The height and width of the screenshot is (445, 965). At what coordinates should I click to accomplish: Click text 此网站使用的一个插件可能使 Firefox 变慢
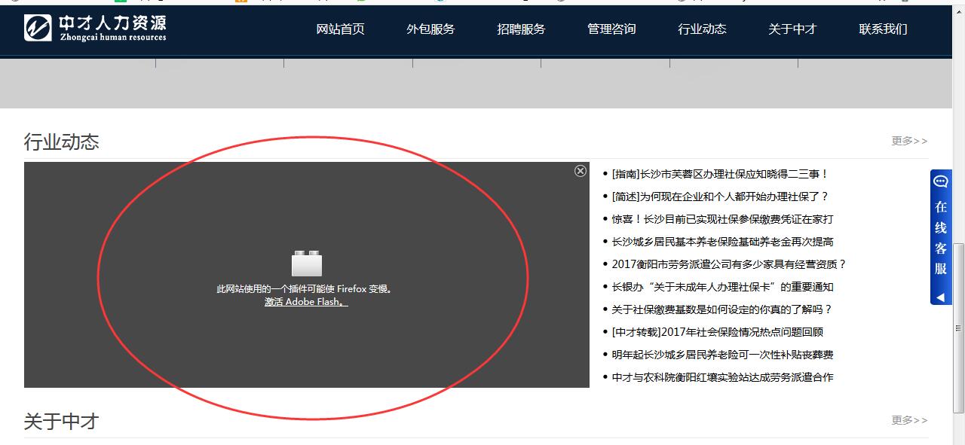305,288
